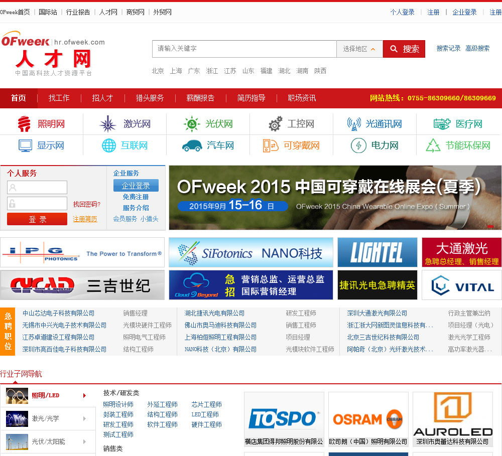Screen dimensions: 502x456
Task: Select the 职场资讯 navigation tab
Action: click(x=302, y=98)
